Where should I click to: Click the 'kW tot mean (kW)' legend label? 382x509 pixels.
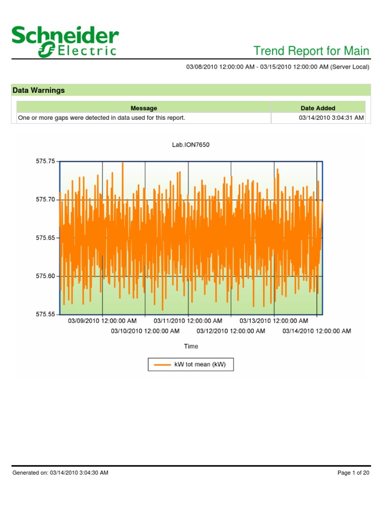click(200, 364)
